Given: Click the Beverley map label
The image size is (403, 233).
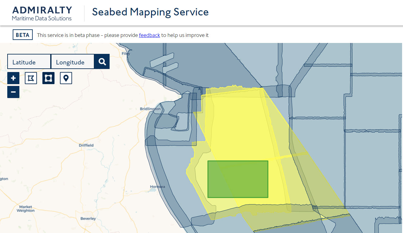Looking at the screenshot, I should 88,218.
